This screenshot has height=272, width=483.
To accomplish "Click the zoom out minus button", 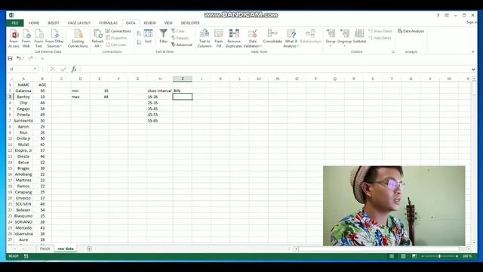I will 423,256.
